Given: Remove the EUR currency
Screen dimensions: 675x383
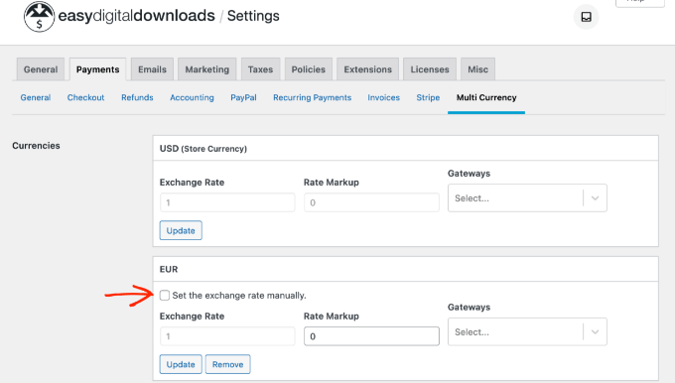Looking at the screenshot, I should pyautogui.click(x=227, y=364).
